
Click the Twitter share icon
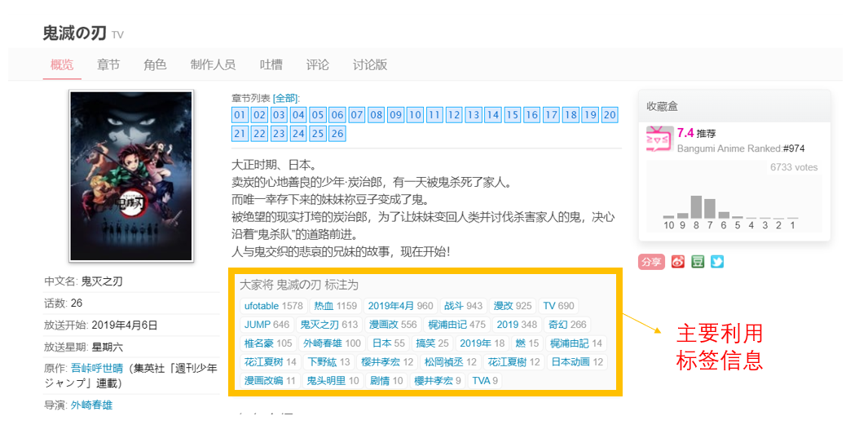717,262
